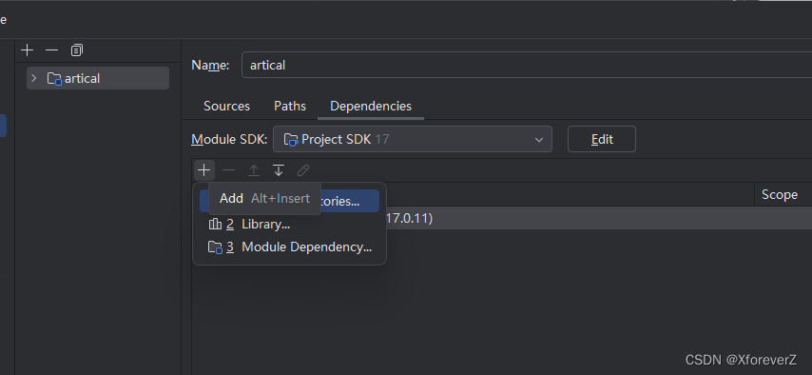812x375 pixels.
Task: Choose Library... from the add menu
Action: pyautogui.click(x=289, y=225)
